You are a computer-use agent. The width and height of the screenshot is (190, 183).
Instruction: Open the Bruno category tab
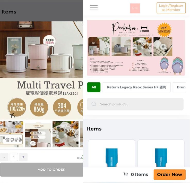tap(179, 87)
